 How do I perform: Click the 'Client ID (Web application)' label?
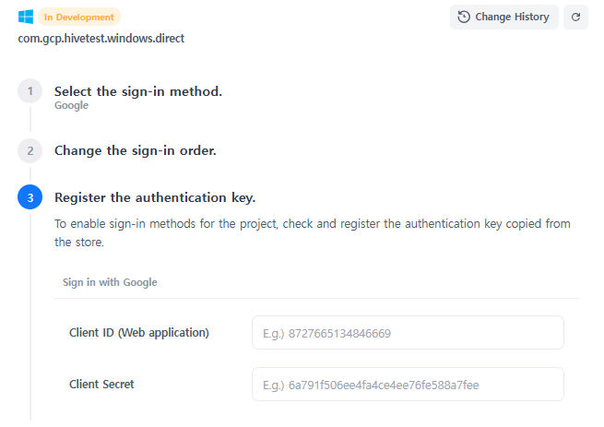coord(139,332)
